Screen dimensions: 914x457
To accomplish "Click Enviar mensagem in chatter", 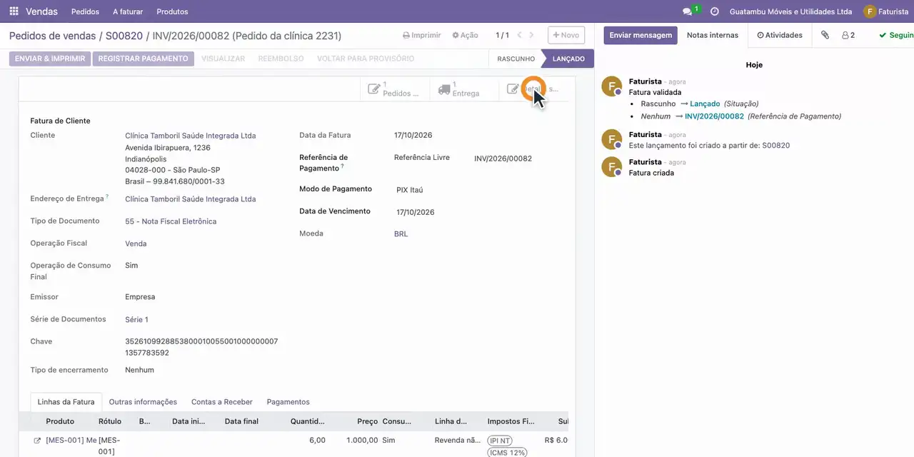I will click(x=641, y=35).
